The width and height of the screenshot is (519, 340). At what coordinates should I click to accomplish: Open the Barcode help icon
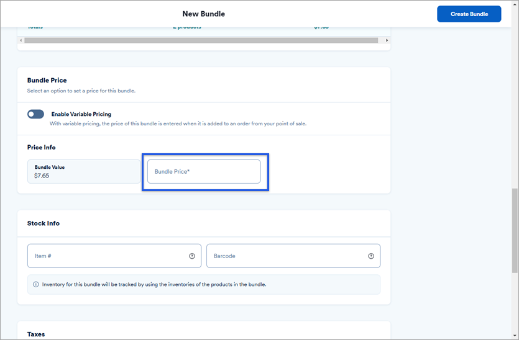tap(371, 256)
